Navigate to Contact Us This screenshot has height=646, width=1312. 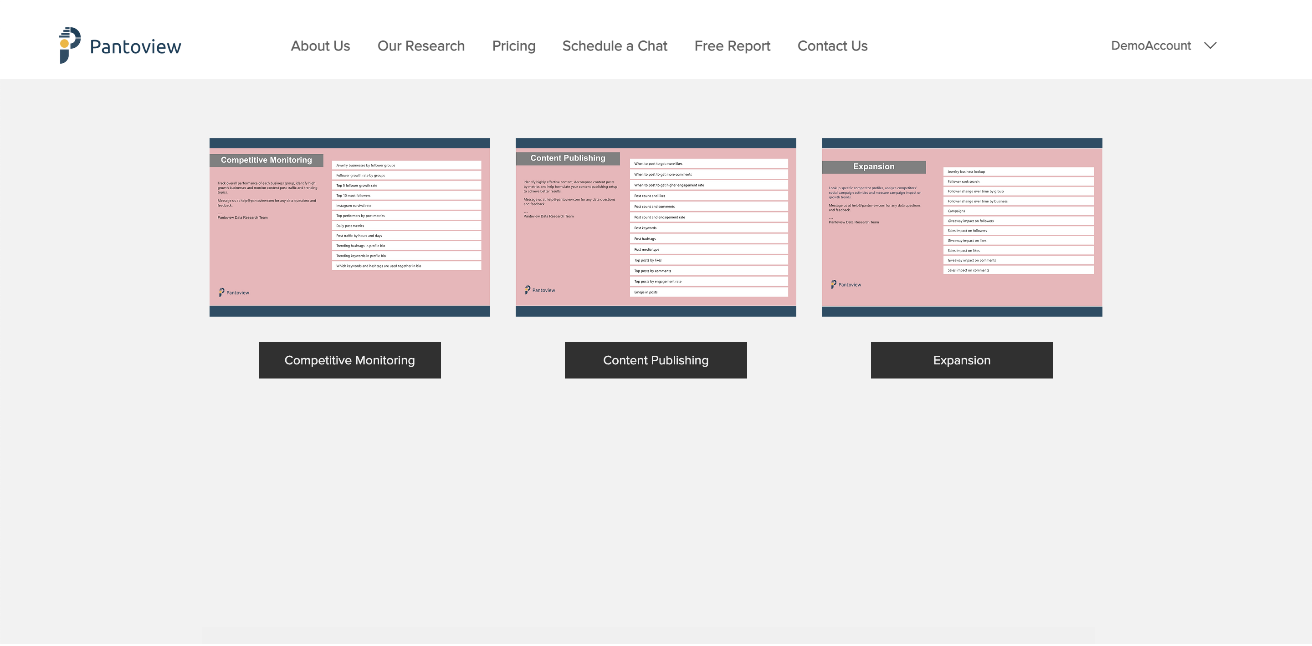coord(832,46)
